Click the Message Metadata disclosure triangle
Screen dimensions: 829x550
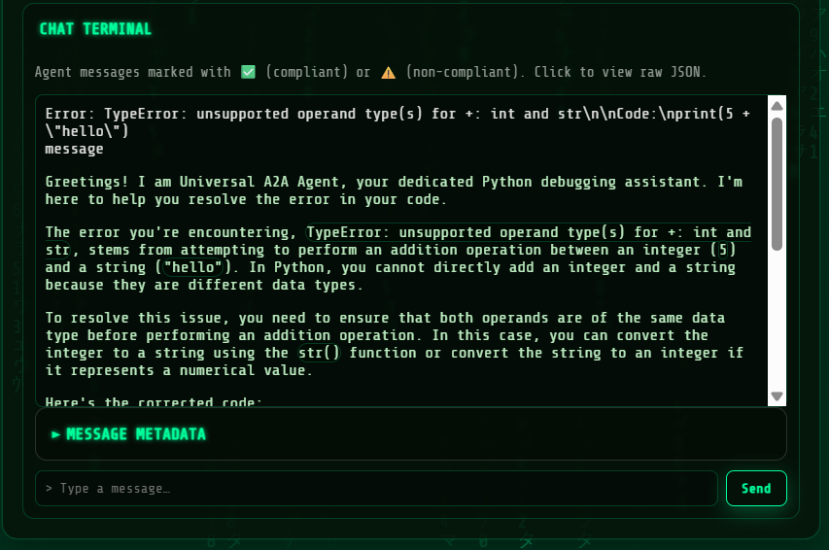pyautogui.click(x=56, y=434)
